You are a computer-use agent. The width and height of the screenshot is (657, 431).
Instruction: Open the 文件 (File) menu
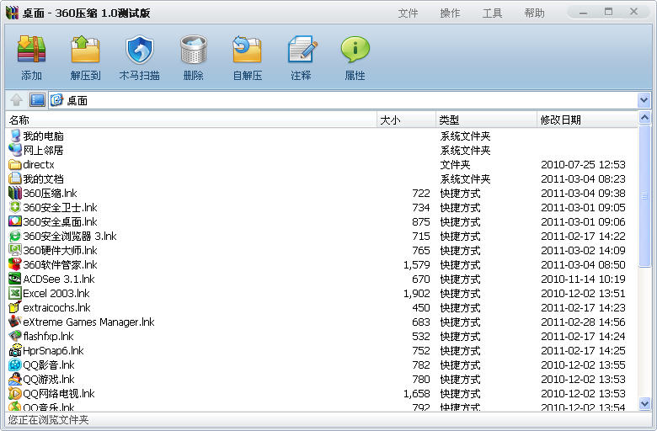408,13
